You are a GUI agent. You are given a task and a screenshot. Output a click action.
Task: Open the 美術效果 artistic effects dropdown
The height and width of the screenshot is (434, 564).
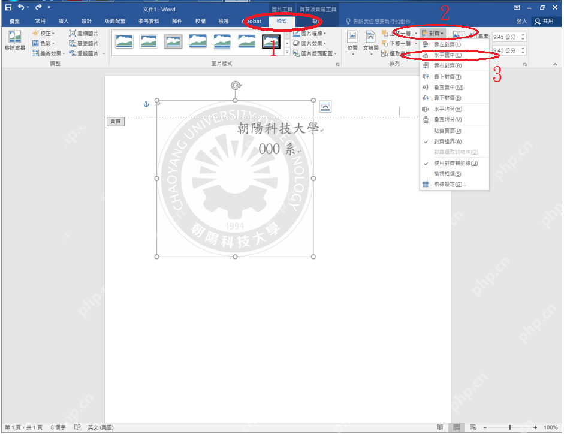48,53
